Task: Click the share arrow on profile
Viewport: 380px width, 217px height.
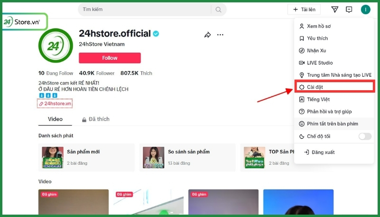Action: click(x=208, y=35)
